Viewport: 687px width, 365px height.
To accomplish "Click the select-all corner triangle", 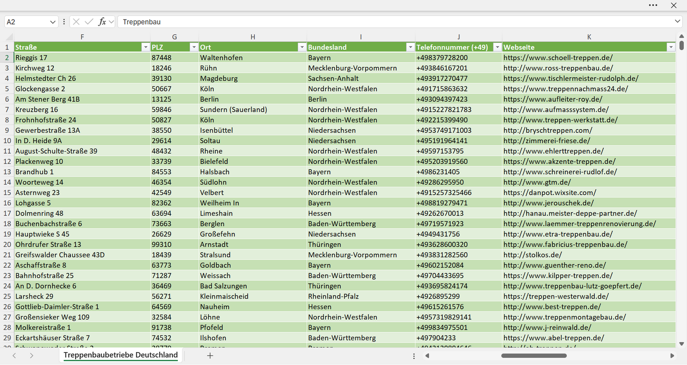I will point(9,37).
